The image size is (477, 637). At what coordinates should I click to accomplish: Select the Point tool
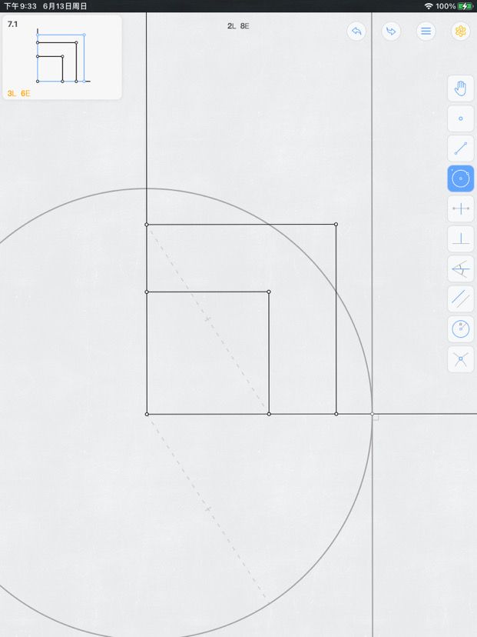(x=460, y=118)
